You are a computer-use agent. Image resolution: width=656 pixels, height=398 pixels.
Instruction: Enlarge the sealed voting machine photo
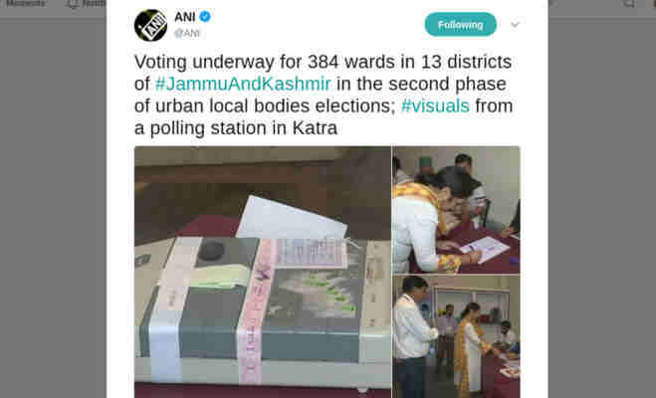tap(263, 272)
